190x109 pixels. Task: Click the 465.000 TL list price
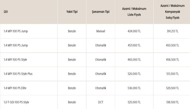click(134, 60)
